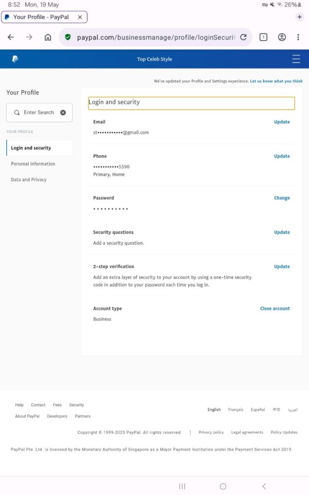Navigate back in browser
This screenshot has width=309, height=495.
[x=11, y=37]
